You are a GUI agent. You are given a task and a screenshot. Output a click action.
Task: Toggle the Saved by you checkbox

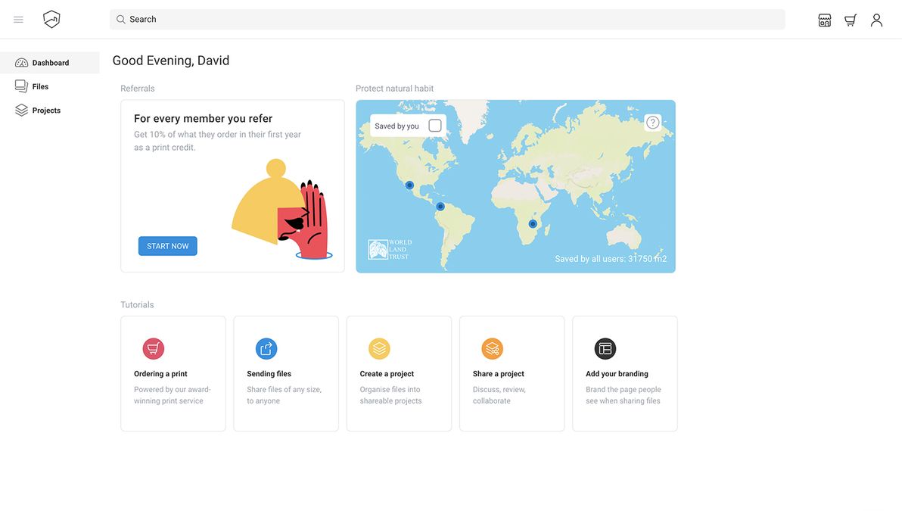tap(434, 124)
